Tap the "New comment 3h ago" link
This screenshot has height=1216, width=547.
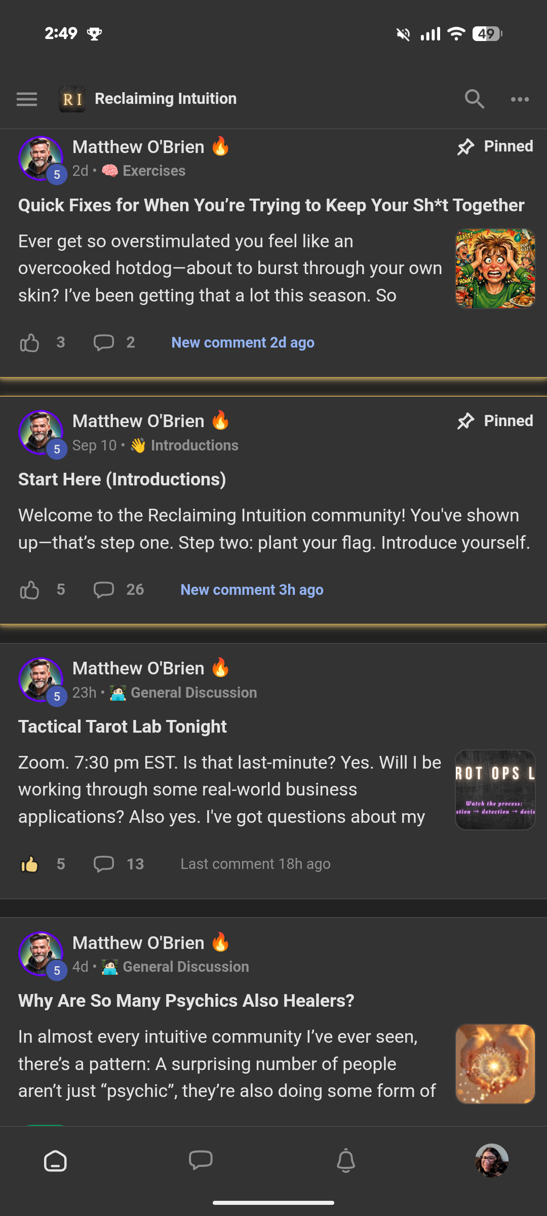coord(252,590)
